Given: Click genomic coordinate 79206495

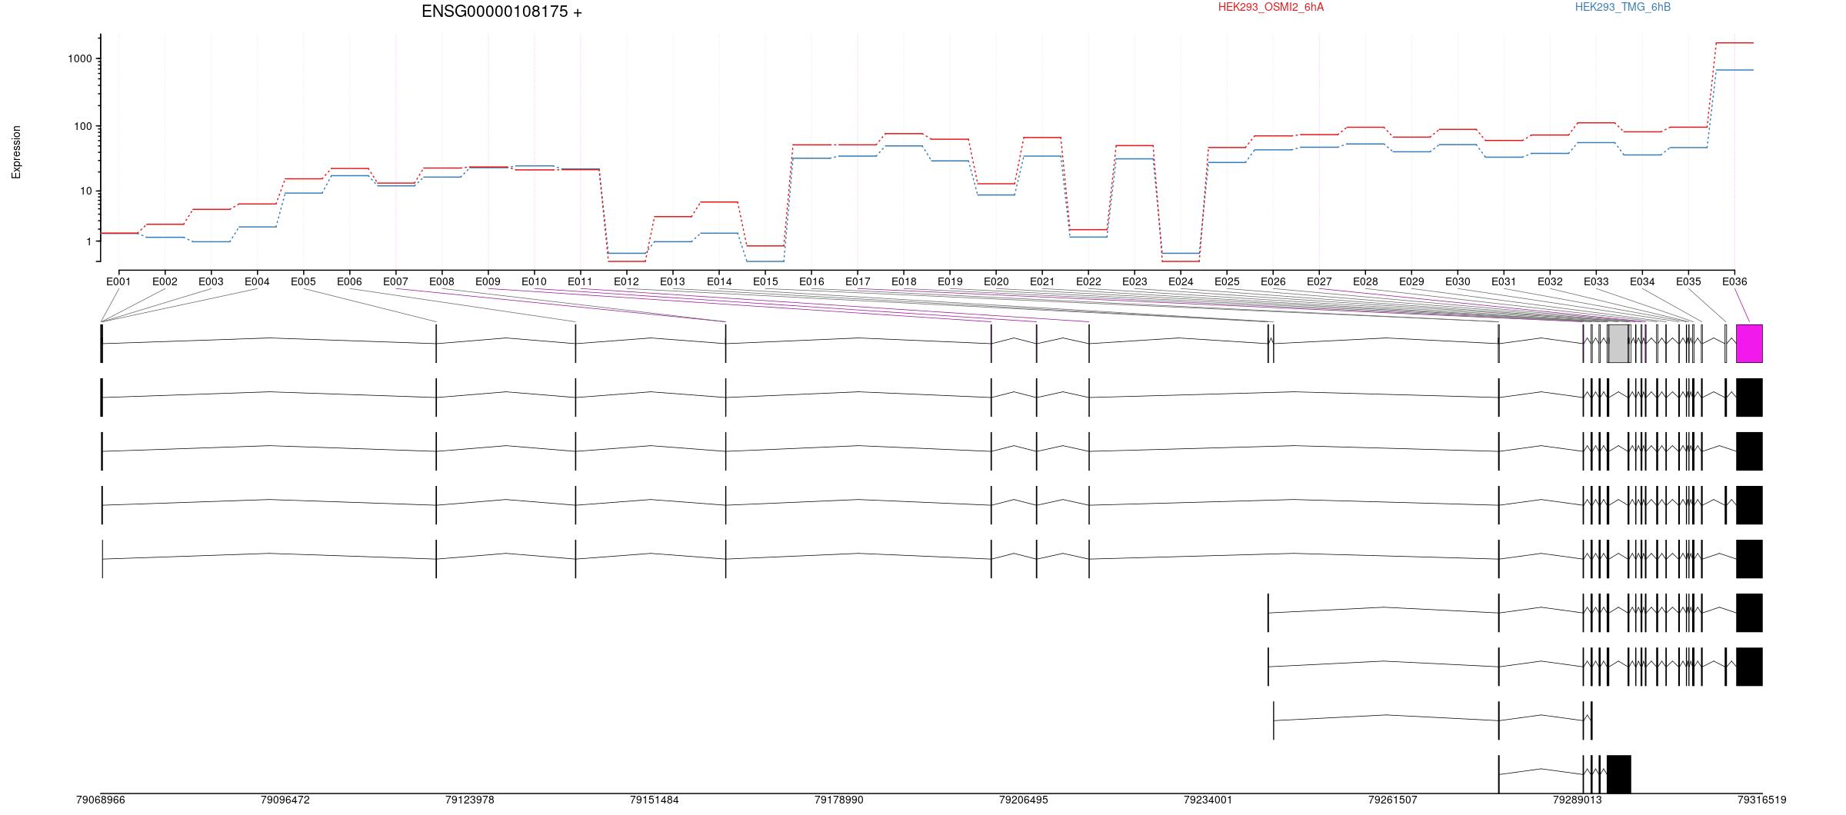Looking at the screenshot, I should pos(1024,800).
